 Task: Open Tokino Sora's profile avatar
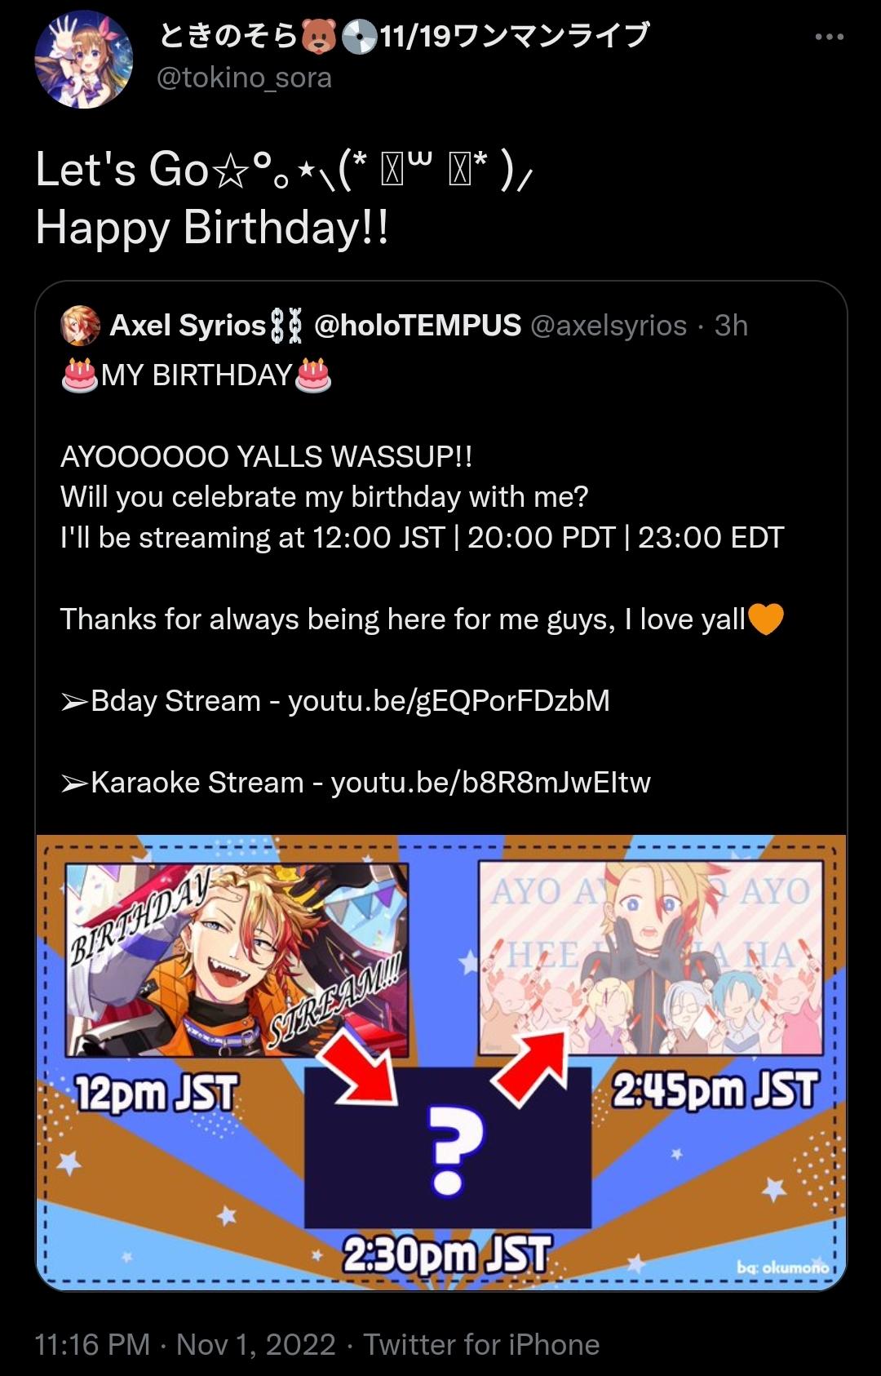[84, 60]
